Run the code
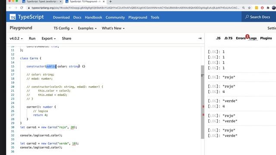Image resolution: width=276 pixels, height=155 pixels. click(32, 38)
